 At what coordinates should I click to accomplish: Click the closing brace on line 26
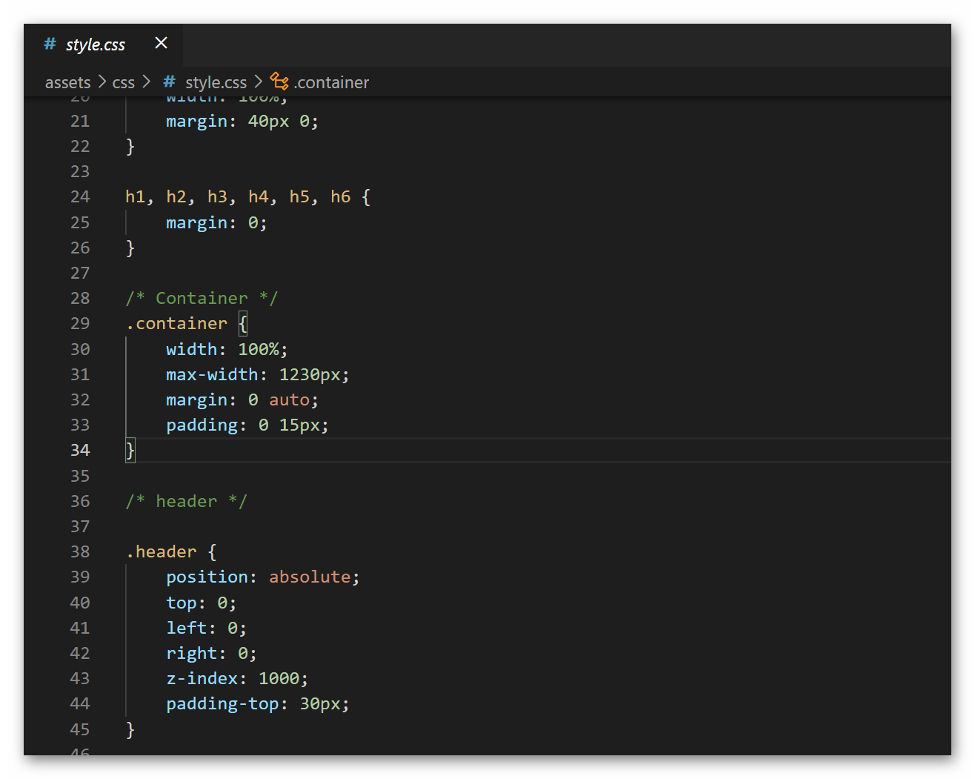coord(130,248)
